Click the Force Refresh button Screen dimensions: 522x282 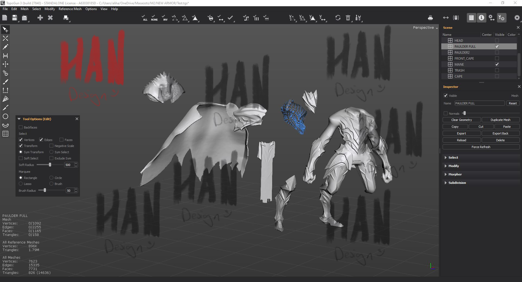coord(481,147)
